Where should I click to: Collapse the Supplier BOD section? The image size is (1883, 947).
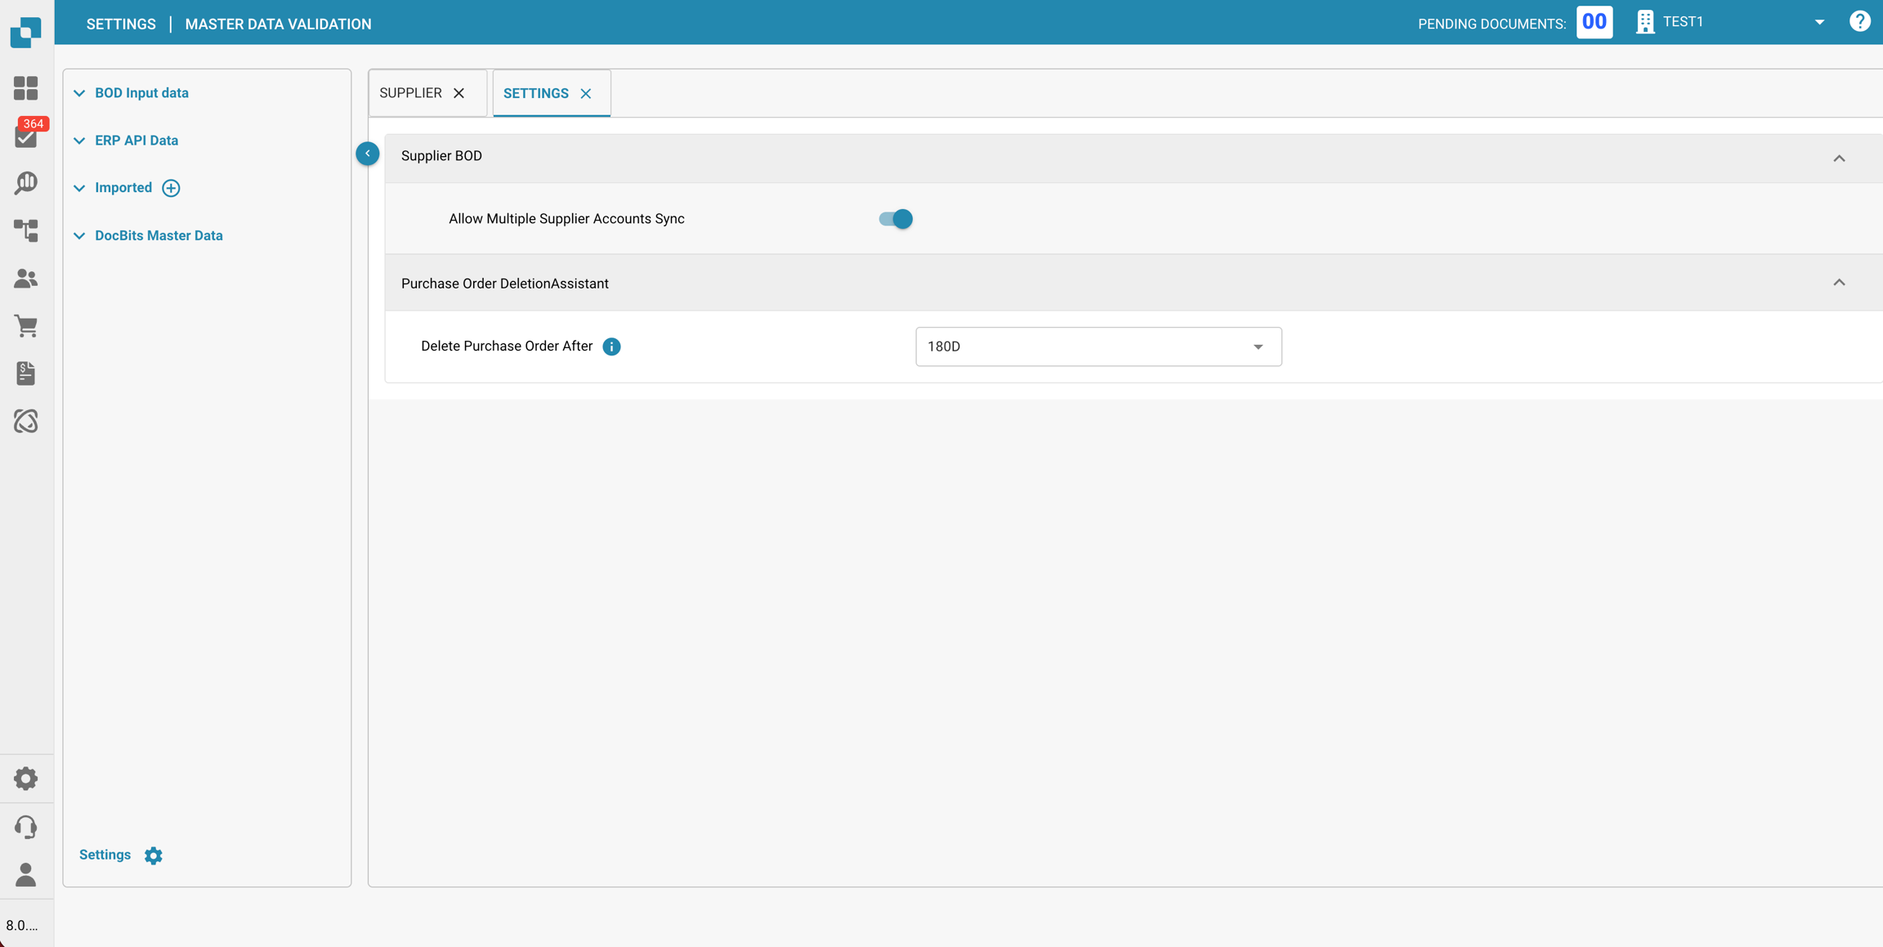(1839, 158)
